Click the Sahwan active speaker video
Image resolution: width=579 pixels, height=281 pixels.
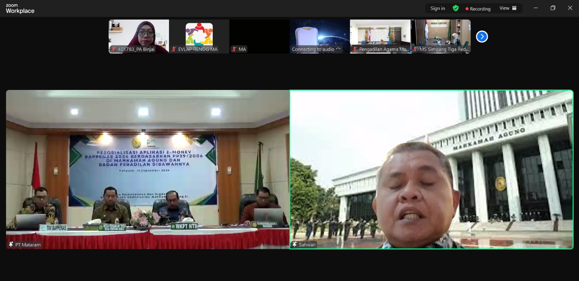click(x=431, y=169)
